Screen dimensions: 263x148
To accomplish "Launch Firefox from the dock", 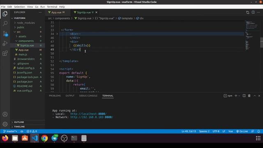I will point(5,138).
